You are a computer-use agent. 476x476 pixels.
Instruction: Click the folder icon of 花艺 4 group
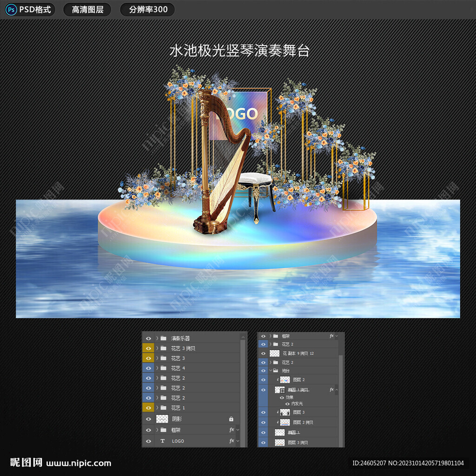click(163, 368)
